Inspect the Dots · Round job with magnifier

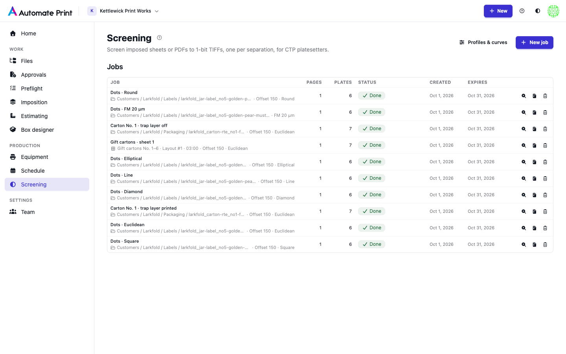click(x=524, y=96)
